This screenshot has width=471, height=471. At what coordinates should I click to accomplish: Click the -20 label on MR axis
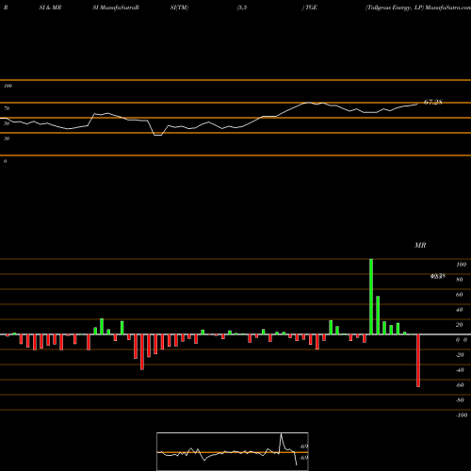[x=460, y=355]
